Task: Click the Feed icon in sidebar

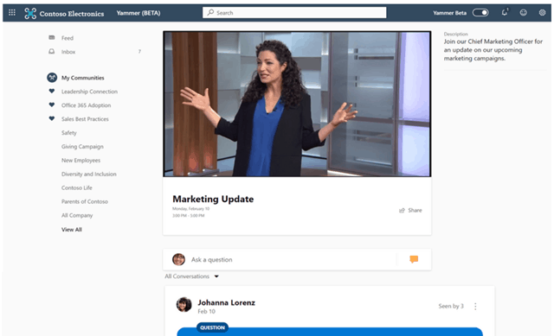Action: coord(52,37)
